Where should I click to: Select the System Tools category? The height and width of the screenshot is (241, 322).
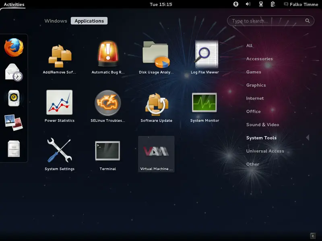pyautogui.click(x=261, y=138)
